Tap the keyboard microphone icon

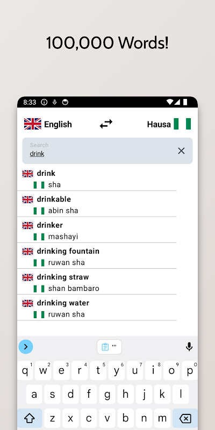[x=189, y=347]
